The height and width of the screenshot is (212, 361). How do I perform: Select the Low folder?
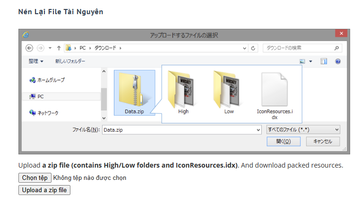click(229, 92)
